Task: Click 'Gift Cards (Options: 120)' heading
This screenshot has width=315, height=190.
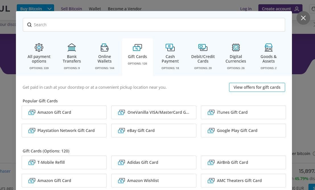Action: point(46,151)
